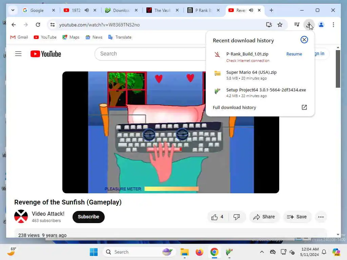Click the video player to pause
This screenshot has width=347, height=260.
[171, 132]
